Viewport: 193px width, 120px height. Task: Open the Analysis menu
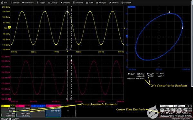pos(101,3)
